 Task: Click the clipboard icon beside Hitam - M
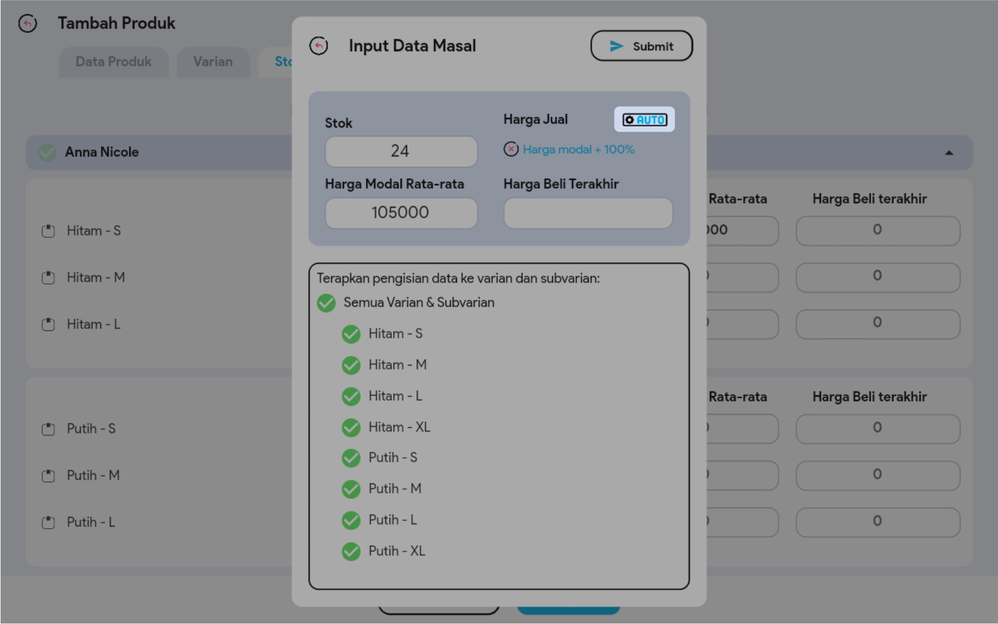click(48, 278)
